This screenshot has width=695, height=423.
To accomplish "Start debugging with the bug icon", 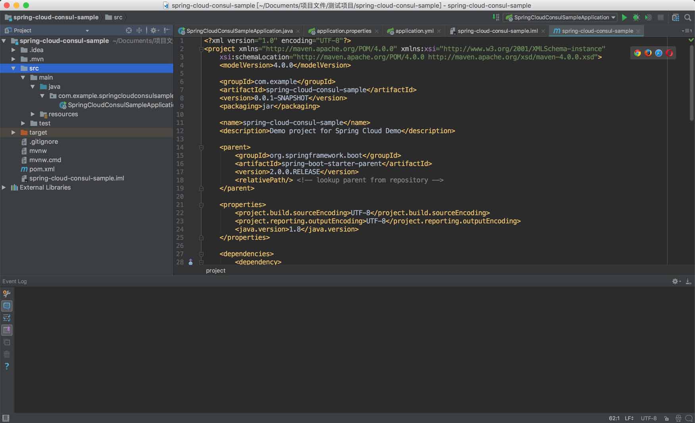I will 636,17.
